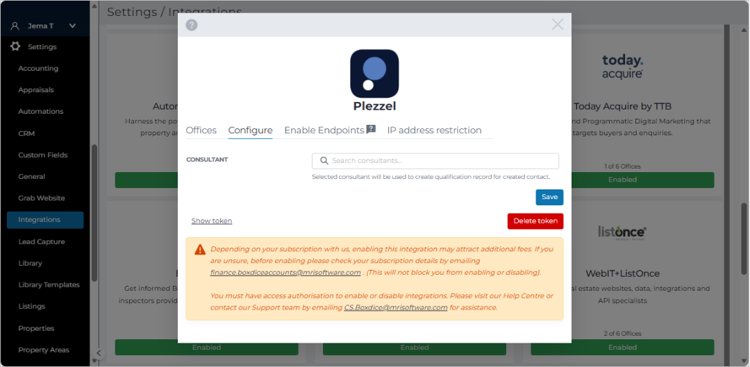Collapse the sidebar with the chevron button
This screenshot has width=750, height=367.
[98, 353]
